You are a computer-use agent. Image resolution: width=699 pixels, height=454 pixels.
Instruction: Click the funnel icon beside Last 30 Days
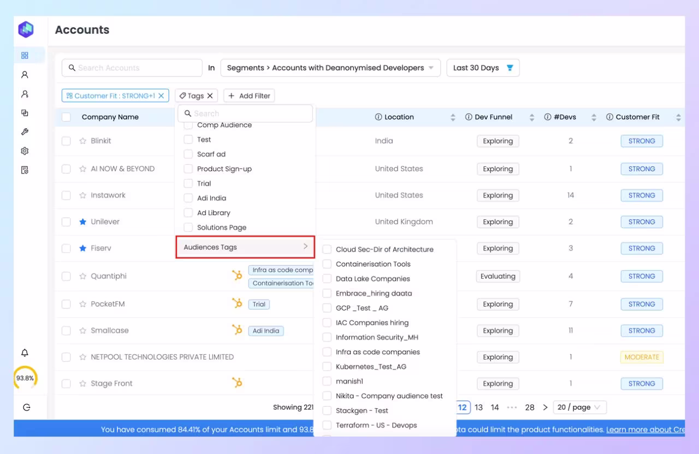(x=510, y=68)
